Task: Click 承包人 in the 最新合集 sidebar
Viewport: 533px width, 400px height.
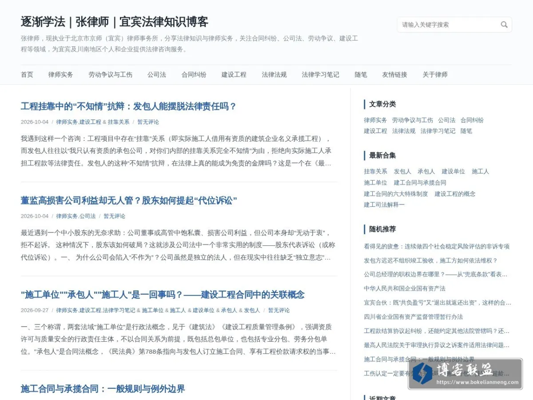Action: tap(426, 172)
